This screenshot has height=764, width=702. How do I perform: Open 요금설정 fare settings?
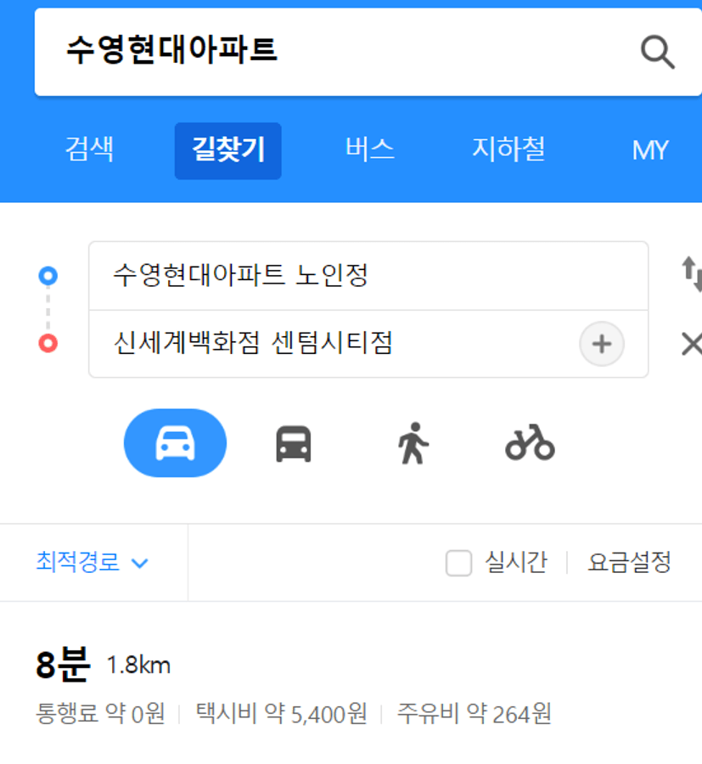(x=629, y=562)
